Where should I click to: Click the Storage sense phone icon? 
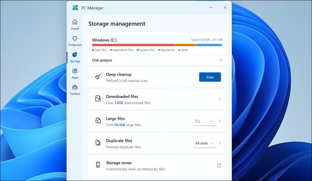click(x=98, y=165)
